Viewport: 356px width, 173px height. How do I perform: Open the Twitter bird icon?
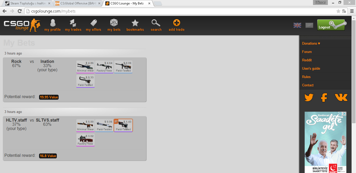[x=309, y=98]
